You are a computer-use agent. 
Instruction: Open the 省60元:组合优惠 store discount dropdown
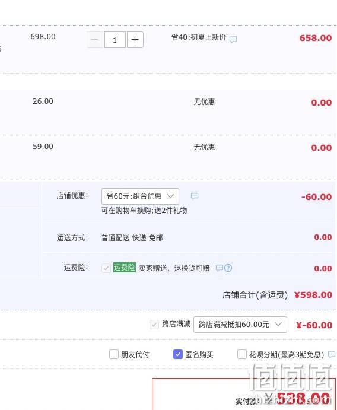click(x=140, y=196)
